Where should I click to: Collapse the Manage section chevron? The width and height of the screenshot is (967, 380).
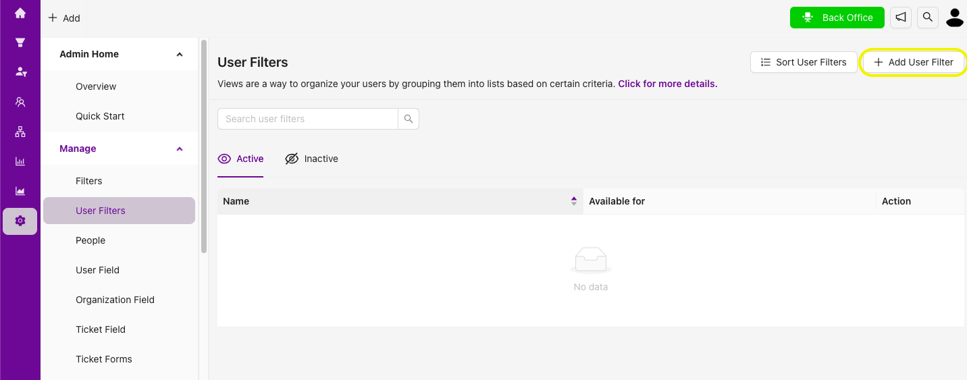(x=180, y=148)
